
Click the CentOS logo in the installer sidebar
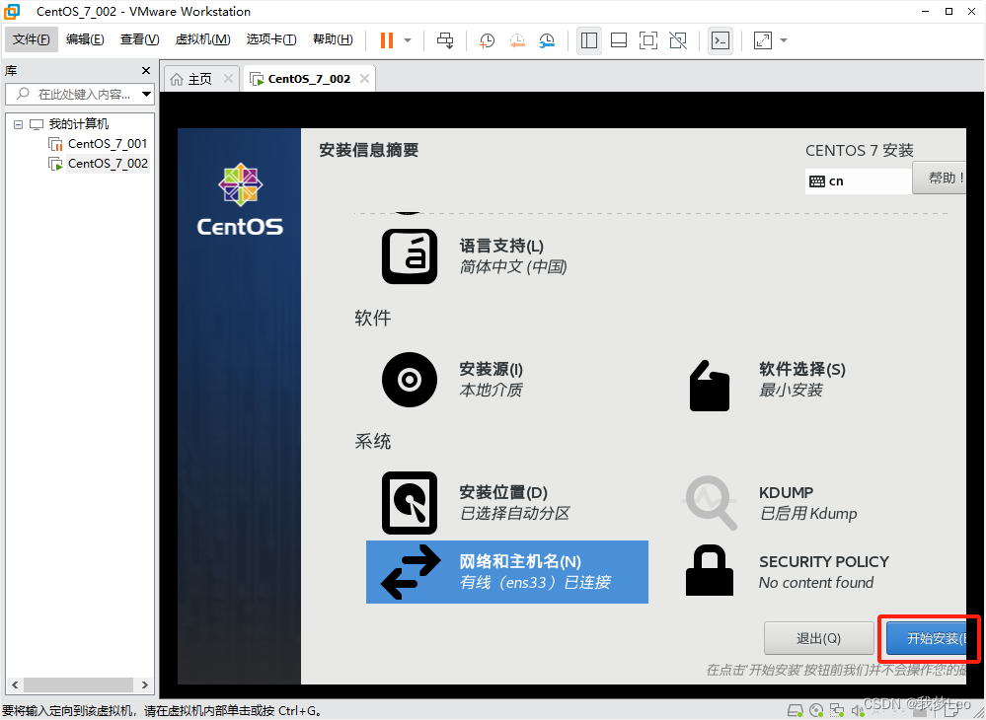pyautogui.click(x=240, y=199)
